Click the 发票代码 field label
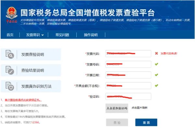Screen dimensions: 195x134 pos(93,54)
